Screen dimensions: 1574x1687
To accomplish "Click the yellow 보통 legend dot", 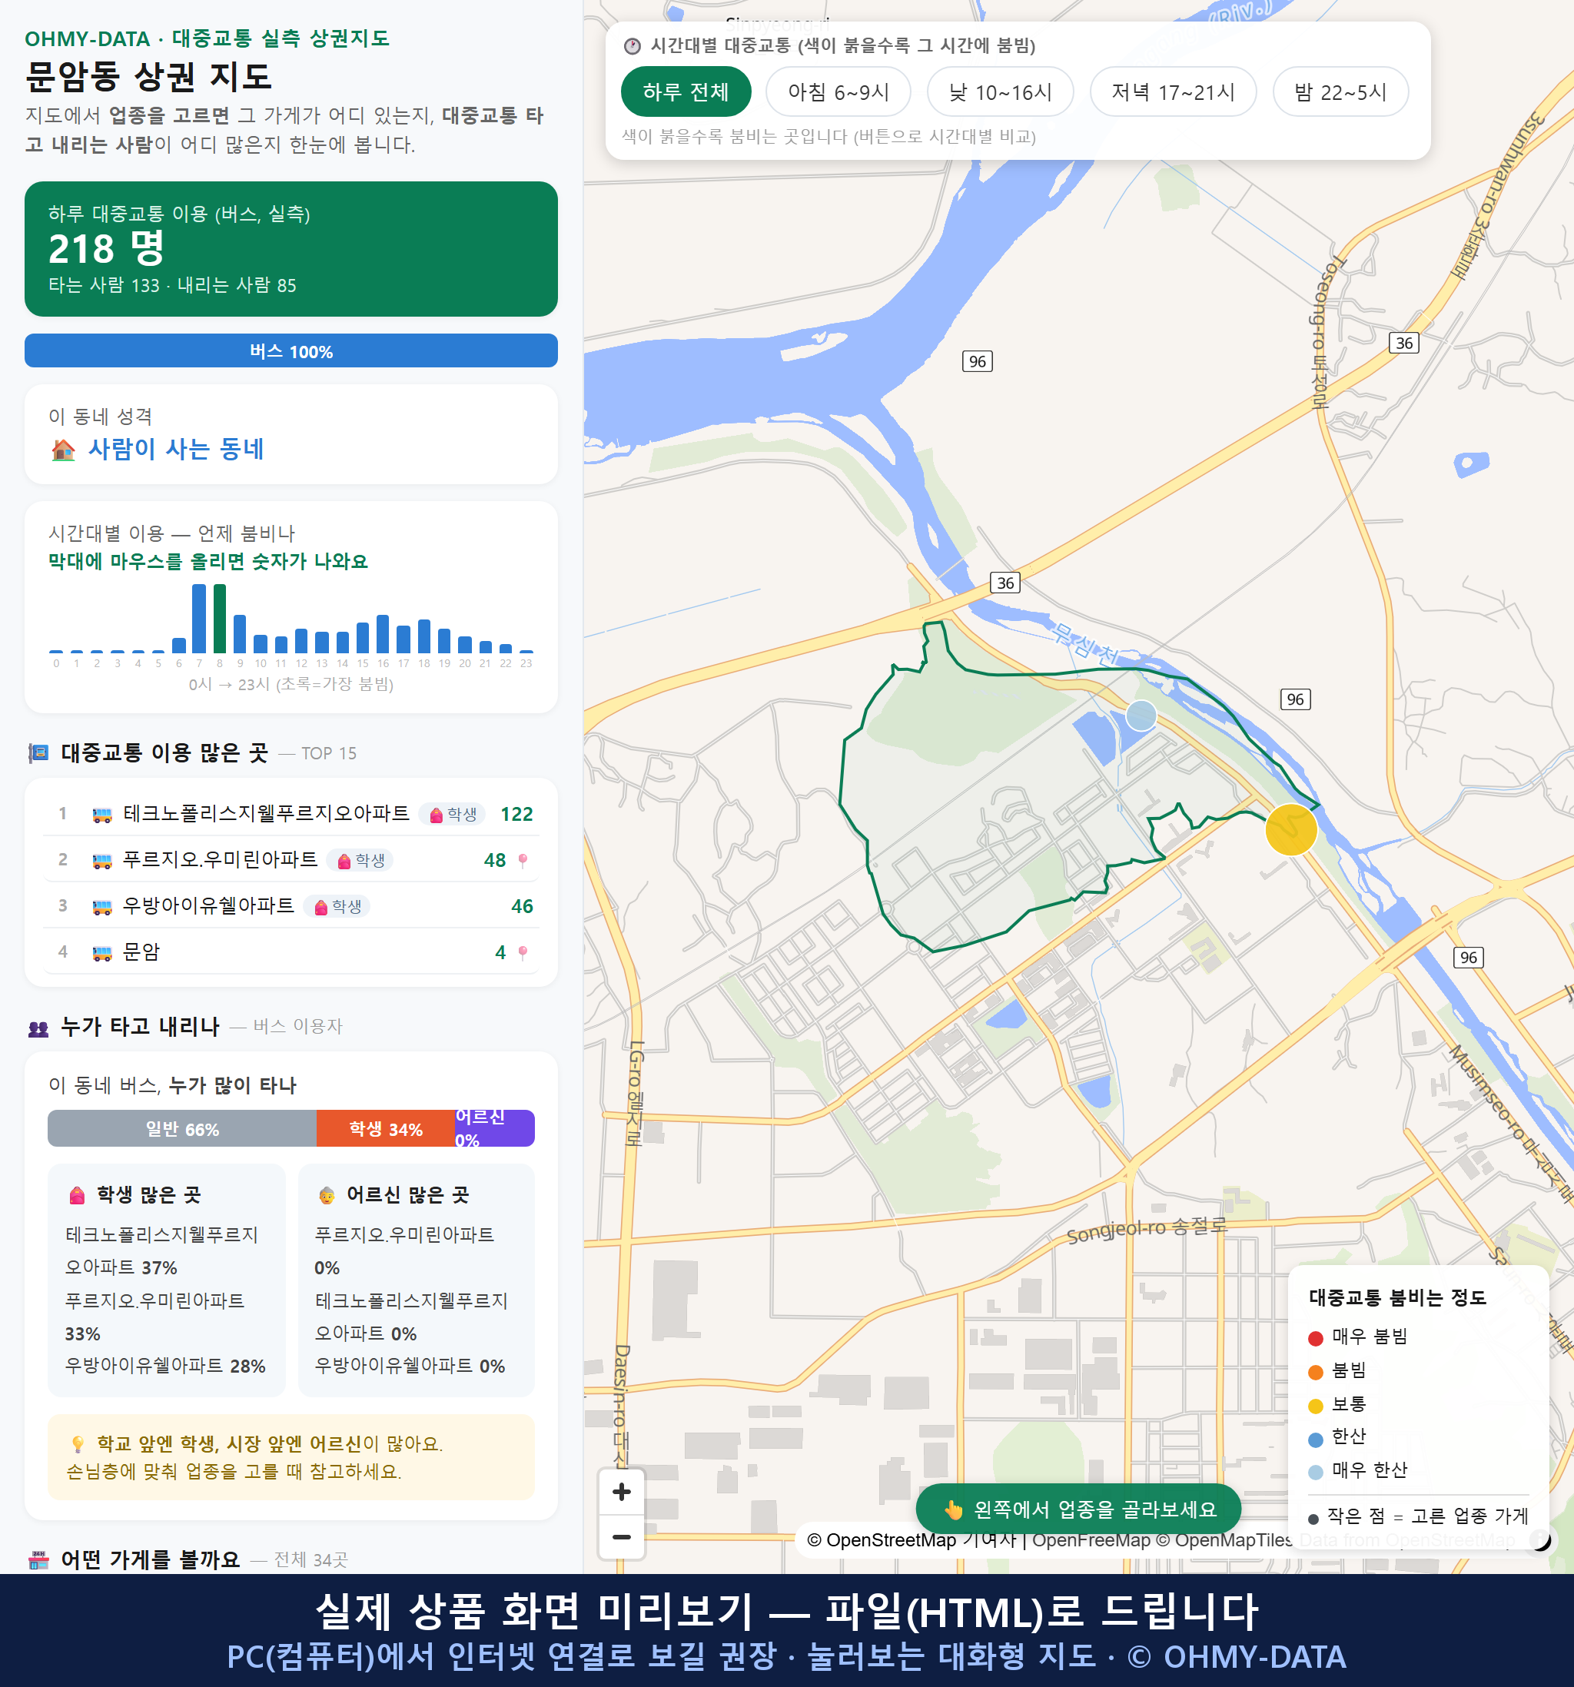I will (x=1315, y=1406).
